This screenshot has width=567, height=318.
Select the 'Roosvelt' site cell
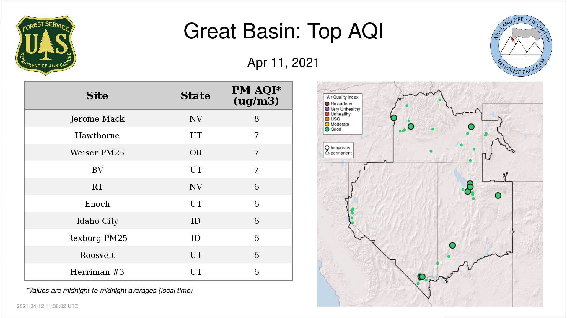coord(97,255)
